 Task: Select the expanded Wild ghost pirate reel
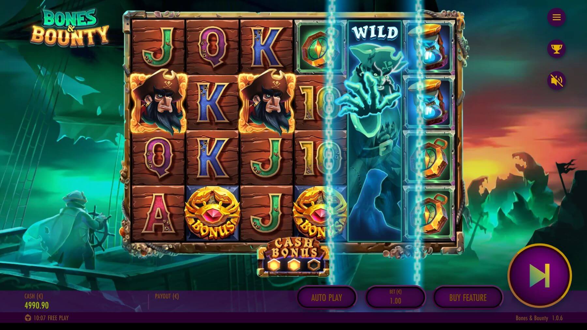(375, 131)
